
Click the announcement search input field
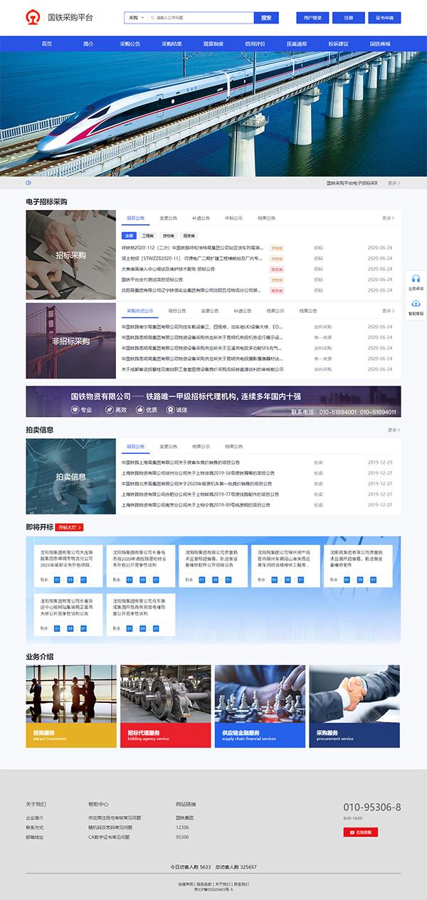pos(201,18)
